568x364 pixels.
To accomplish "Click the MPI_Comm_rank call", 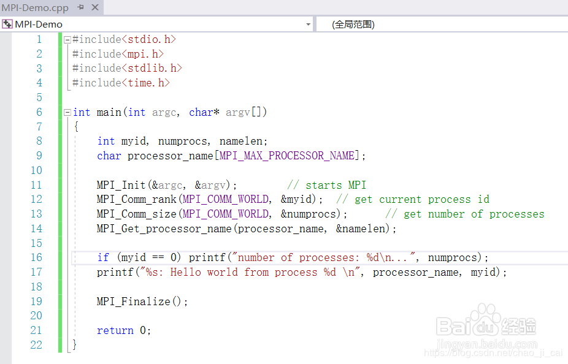I will tap(137, 200).
